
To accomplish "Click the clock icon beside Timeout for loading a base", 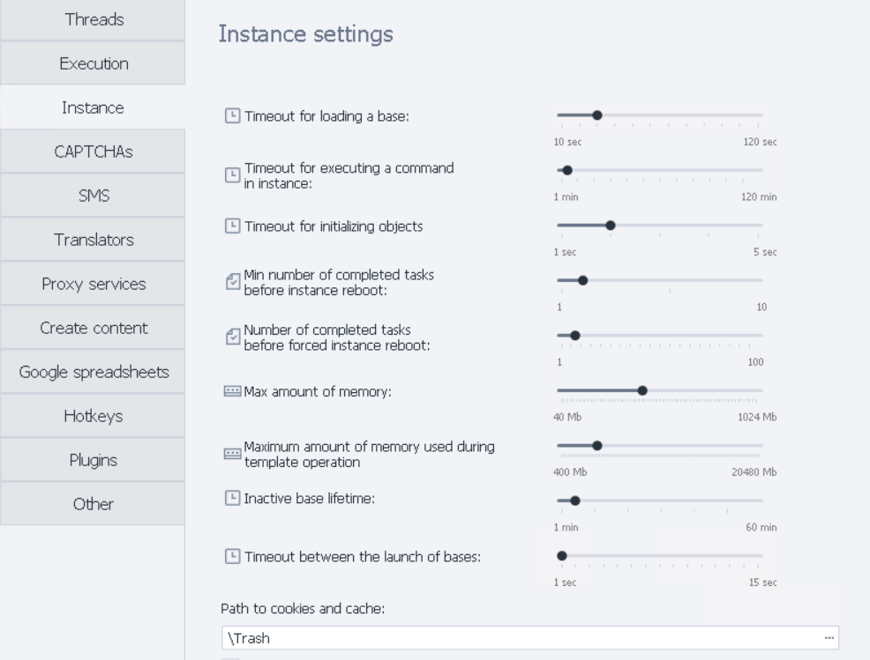I will click(x=232, y=115).
